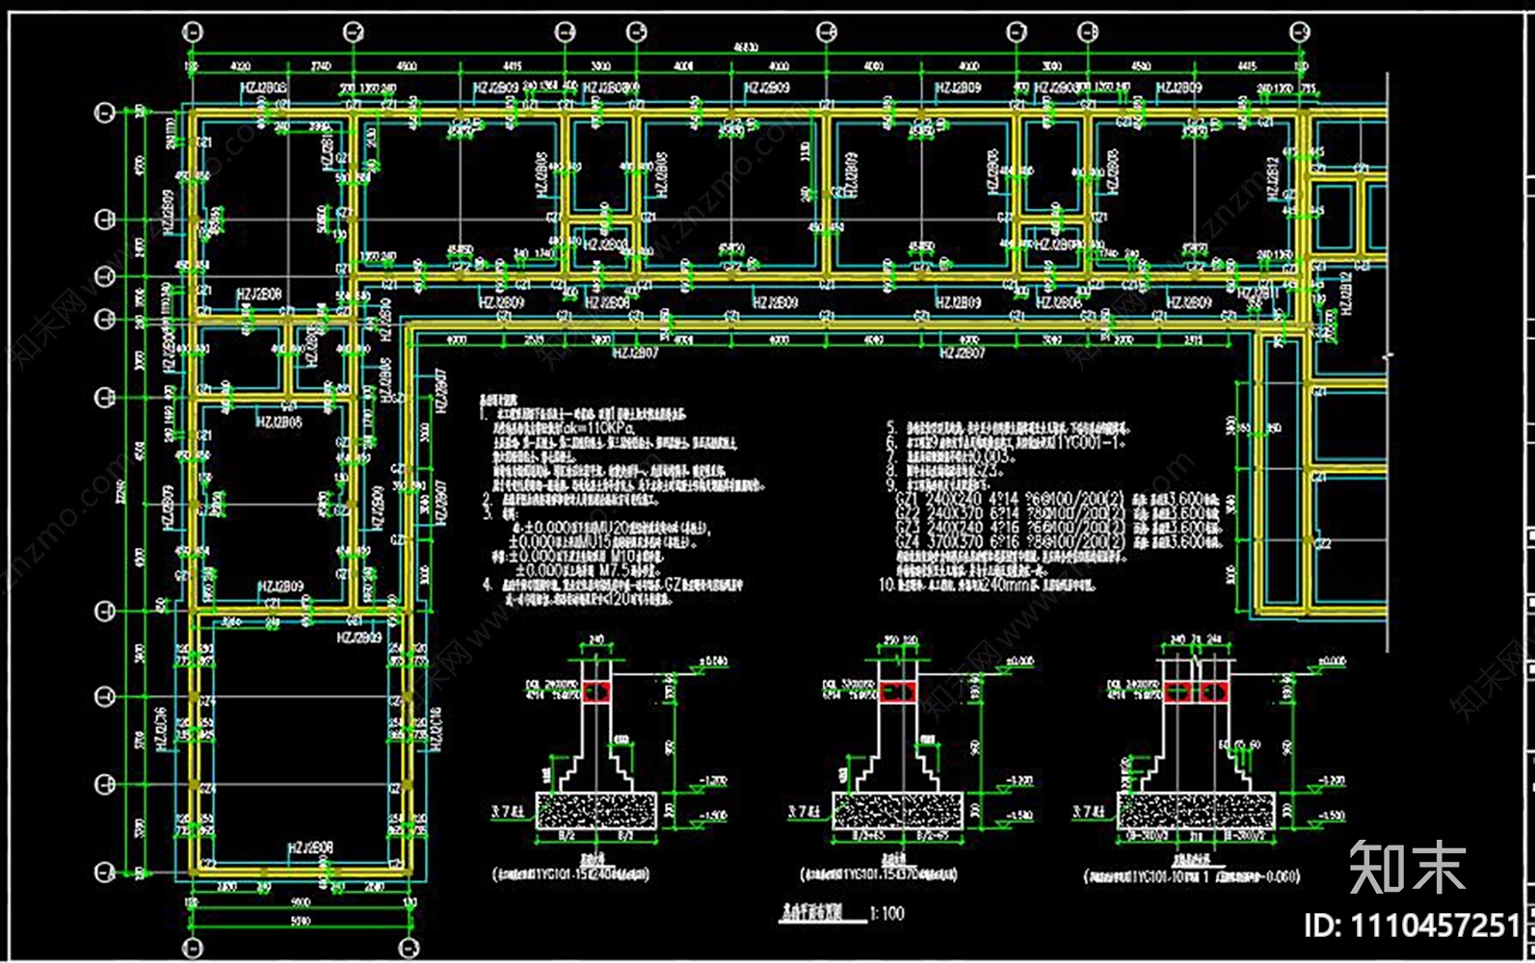Select the -0.060 foundation section caption
Screen dimensions: 1535x963
tap(1193, 877)
